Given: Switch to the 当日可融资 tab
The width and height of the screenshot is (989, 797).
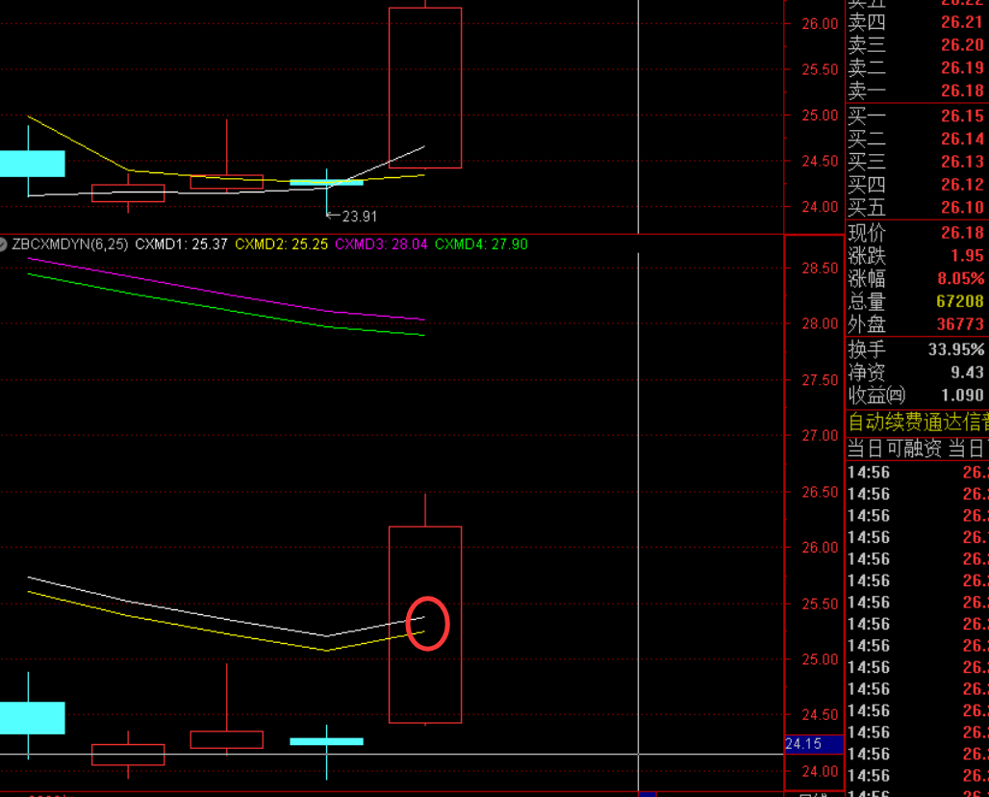Looking at the screenshot, I should [895, 449].
